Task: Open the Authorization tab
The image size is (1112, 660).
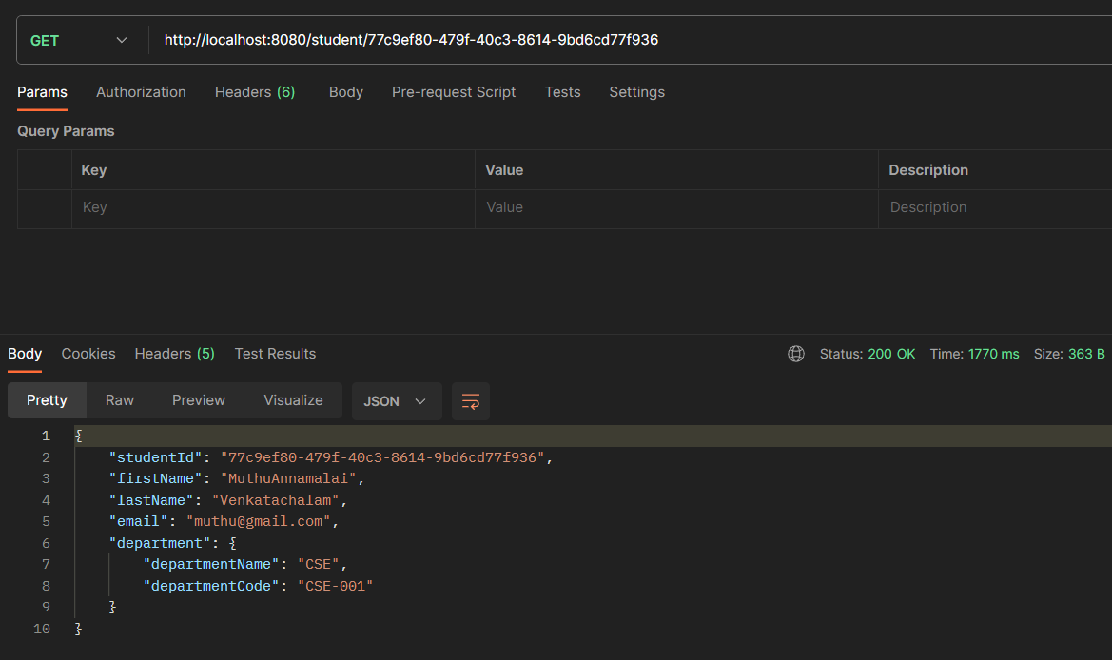Action: [x=141, y=92]
